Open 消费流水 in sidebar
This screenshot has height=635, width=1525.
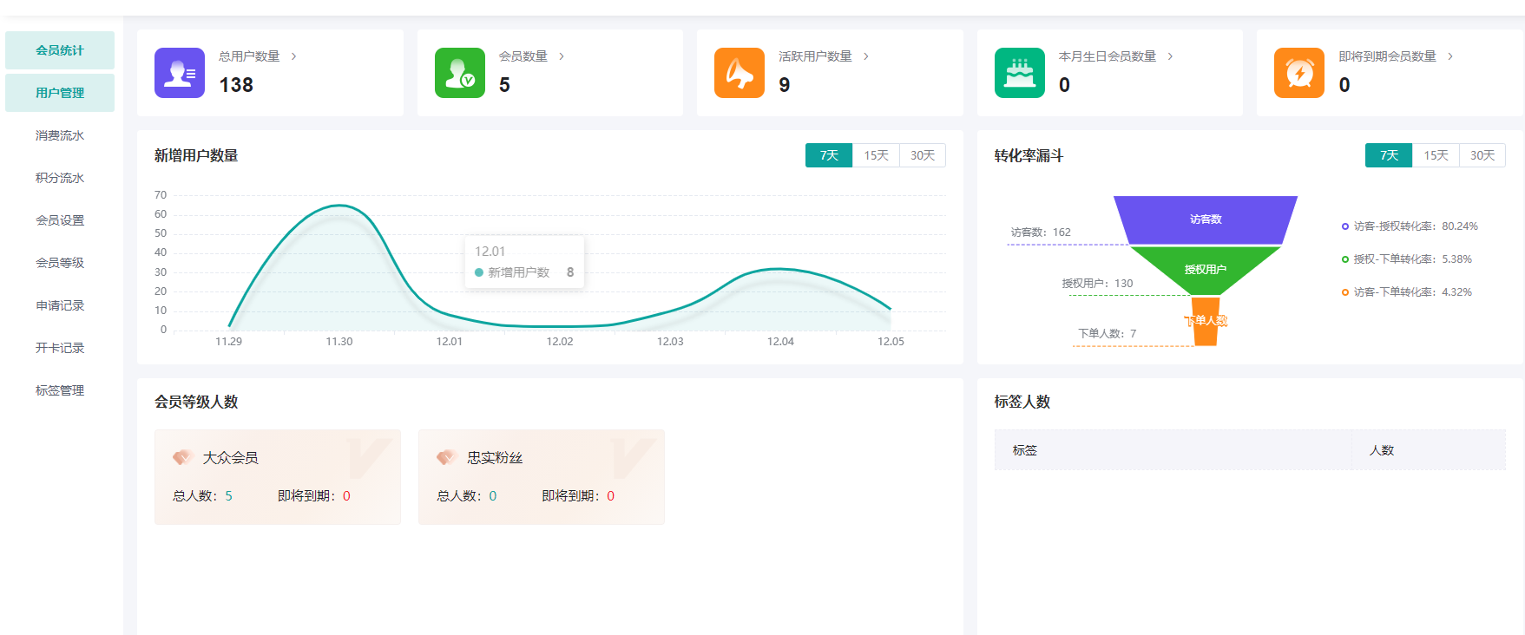point(60,135)
